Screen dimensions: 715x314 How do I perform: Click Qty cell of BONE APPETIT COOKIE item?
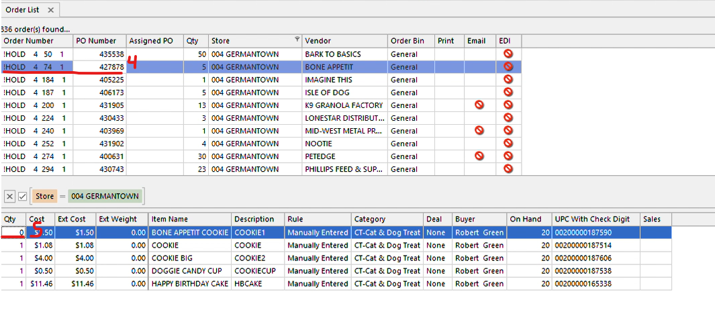point(13,232)
